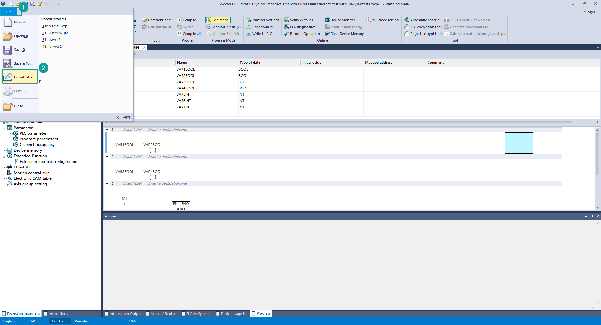Select Electronic CAM table item
Image resolution: width=601 pixels, height=325 pixels.
[x=33, y=178]
